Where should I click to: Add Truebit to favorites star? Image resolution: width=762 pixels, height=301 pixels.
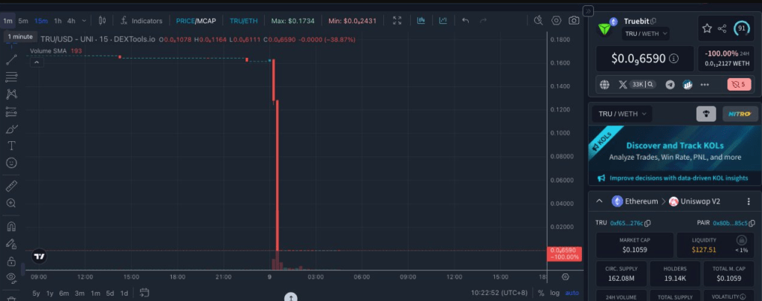point(707,29)
